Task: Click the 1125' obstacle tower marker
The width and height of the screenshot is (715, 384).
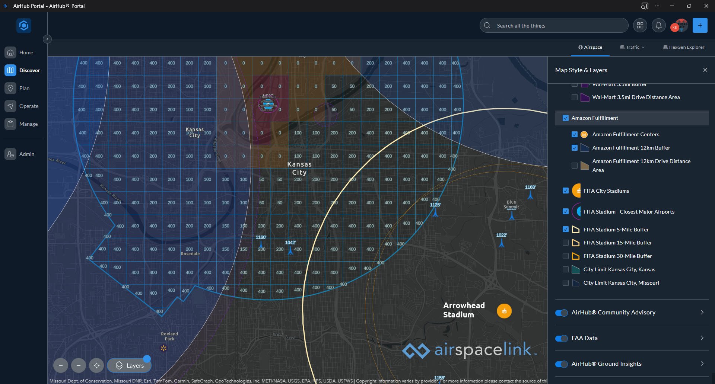Action: tap(435, 212)
